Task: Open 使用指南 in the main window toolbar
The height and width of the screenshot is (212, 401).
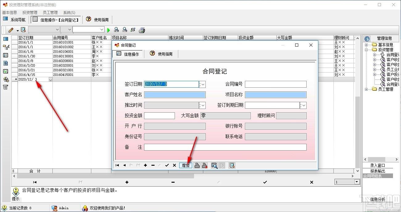Action: [97, 20]
